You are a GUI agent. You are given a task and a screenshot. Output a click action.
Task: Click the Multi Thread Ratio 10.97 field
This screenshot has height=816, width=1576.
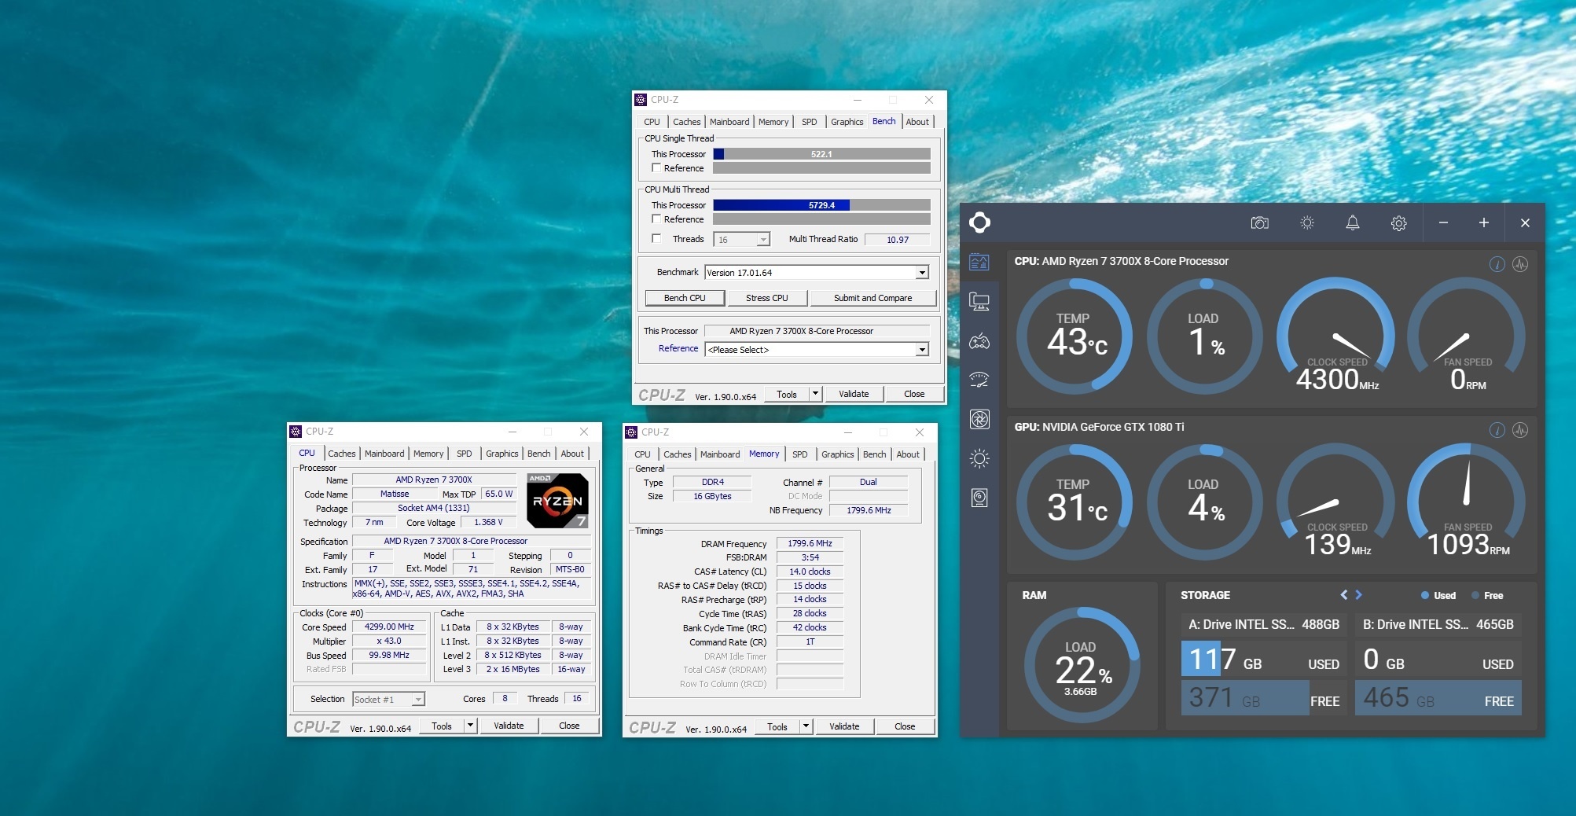[897, 240]
